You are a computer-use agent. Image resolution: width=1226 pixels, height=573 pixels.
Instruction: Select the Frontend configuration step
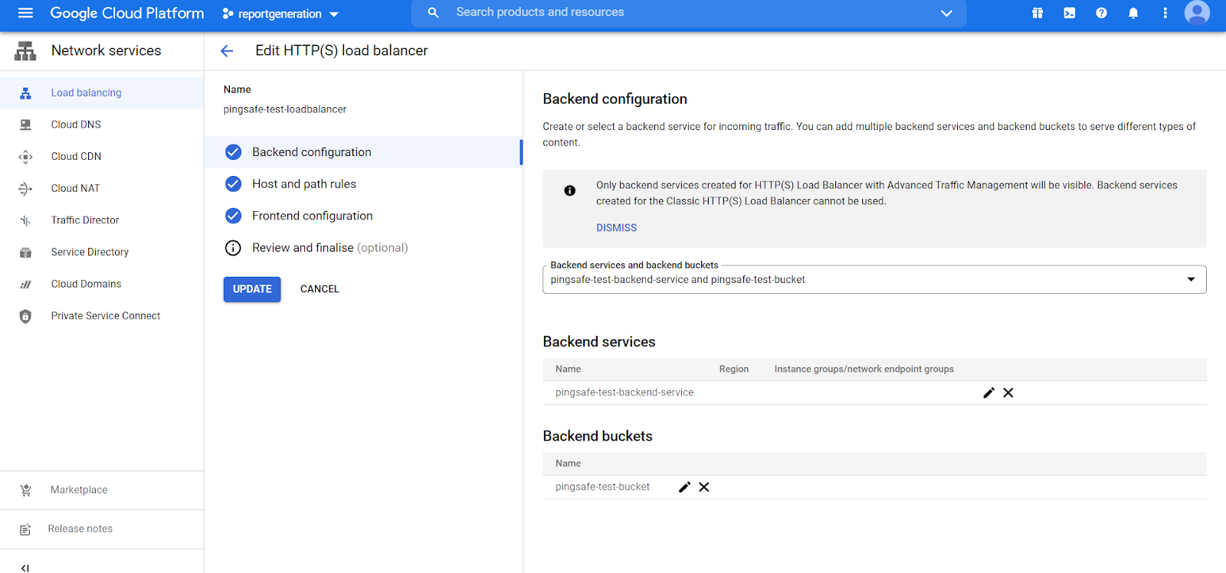pos(312,216)
